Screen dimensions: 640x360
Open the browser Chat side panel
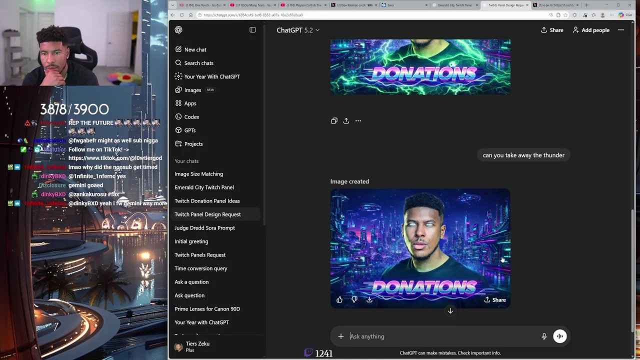(625, 15)
